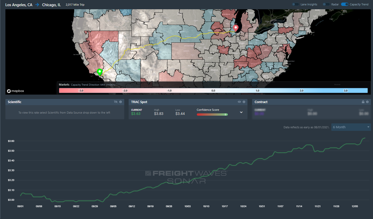Click the Contract panel lock icon
This screenshot has height=219, width=373.
click(363, 102)
